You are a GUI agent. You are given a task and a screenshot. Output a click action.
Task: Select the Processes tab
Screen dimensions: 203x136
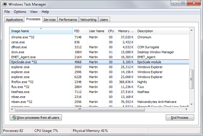point(33,19)
